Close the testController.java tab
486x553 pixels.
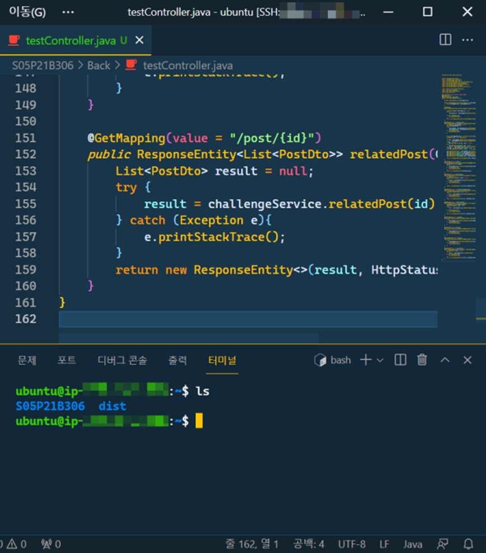click(x=139, y=40)
